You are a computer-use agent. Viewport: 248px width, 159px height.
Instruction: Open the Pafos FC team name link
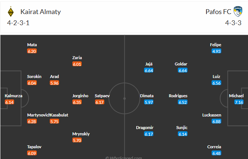point(218,12)
